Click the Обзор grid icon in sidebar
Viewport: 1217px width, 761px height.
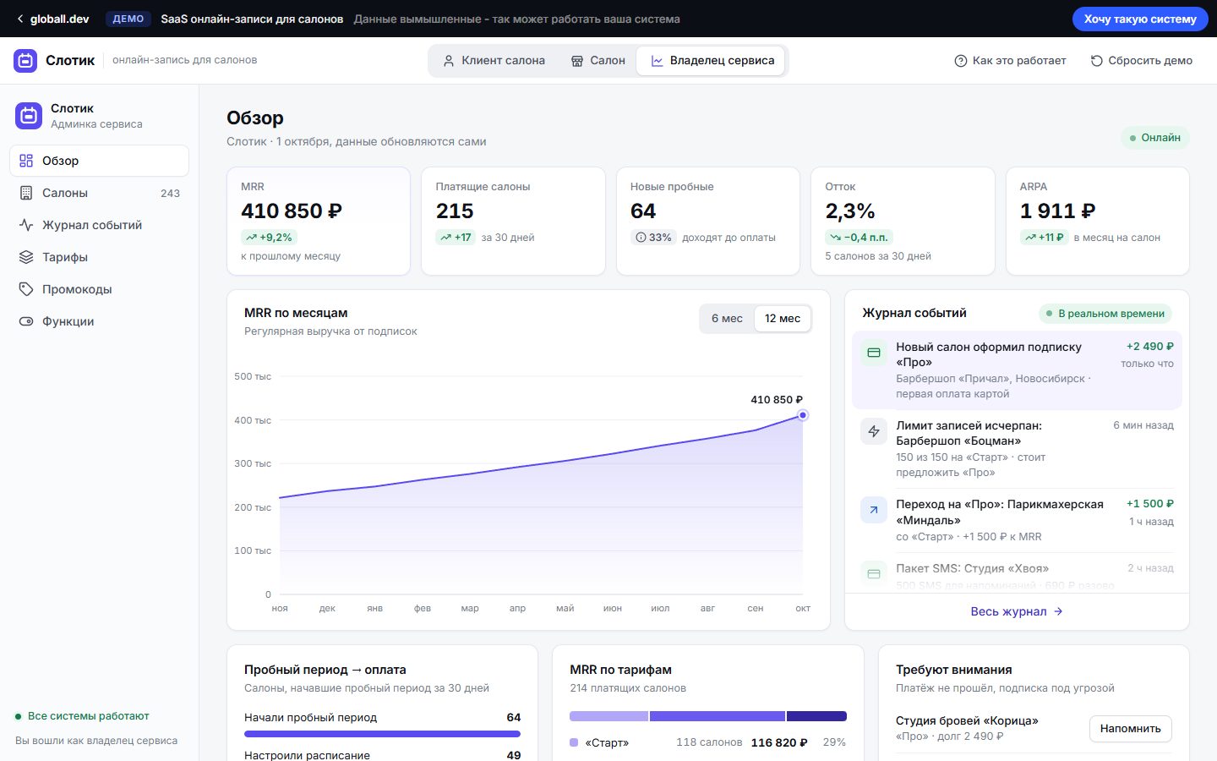click(x=26, y=161)
